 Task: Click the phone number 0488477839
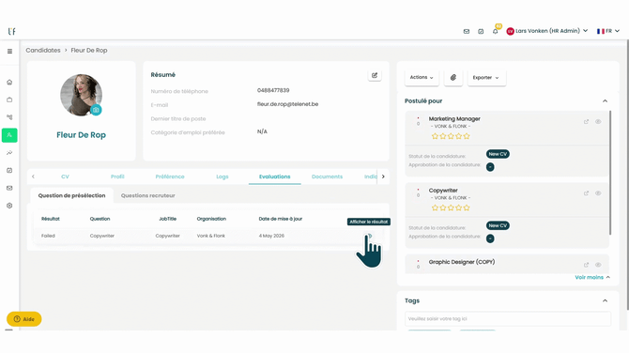[x=273, y=91]
